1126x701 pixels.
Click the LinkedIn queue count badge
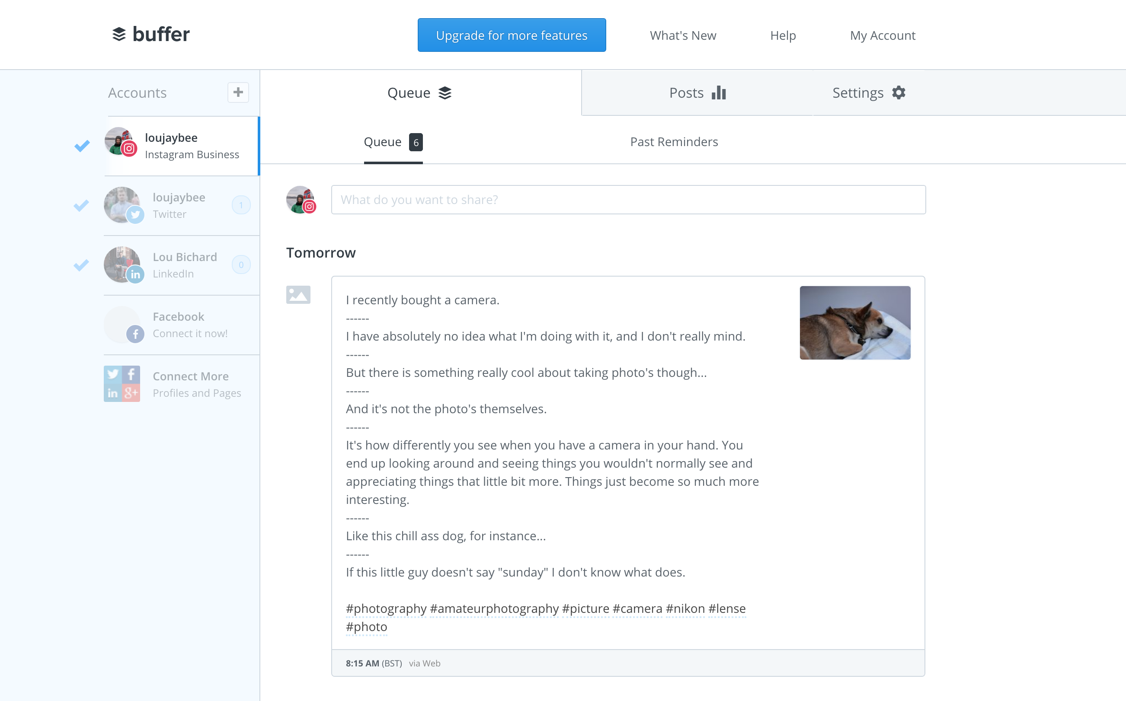pyautogui.click(x=241, y=265)
